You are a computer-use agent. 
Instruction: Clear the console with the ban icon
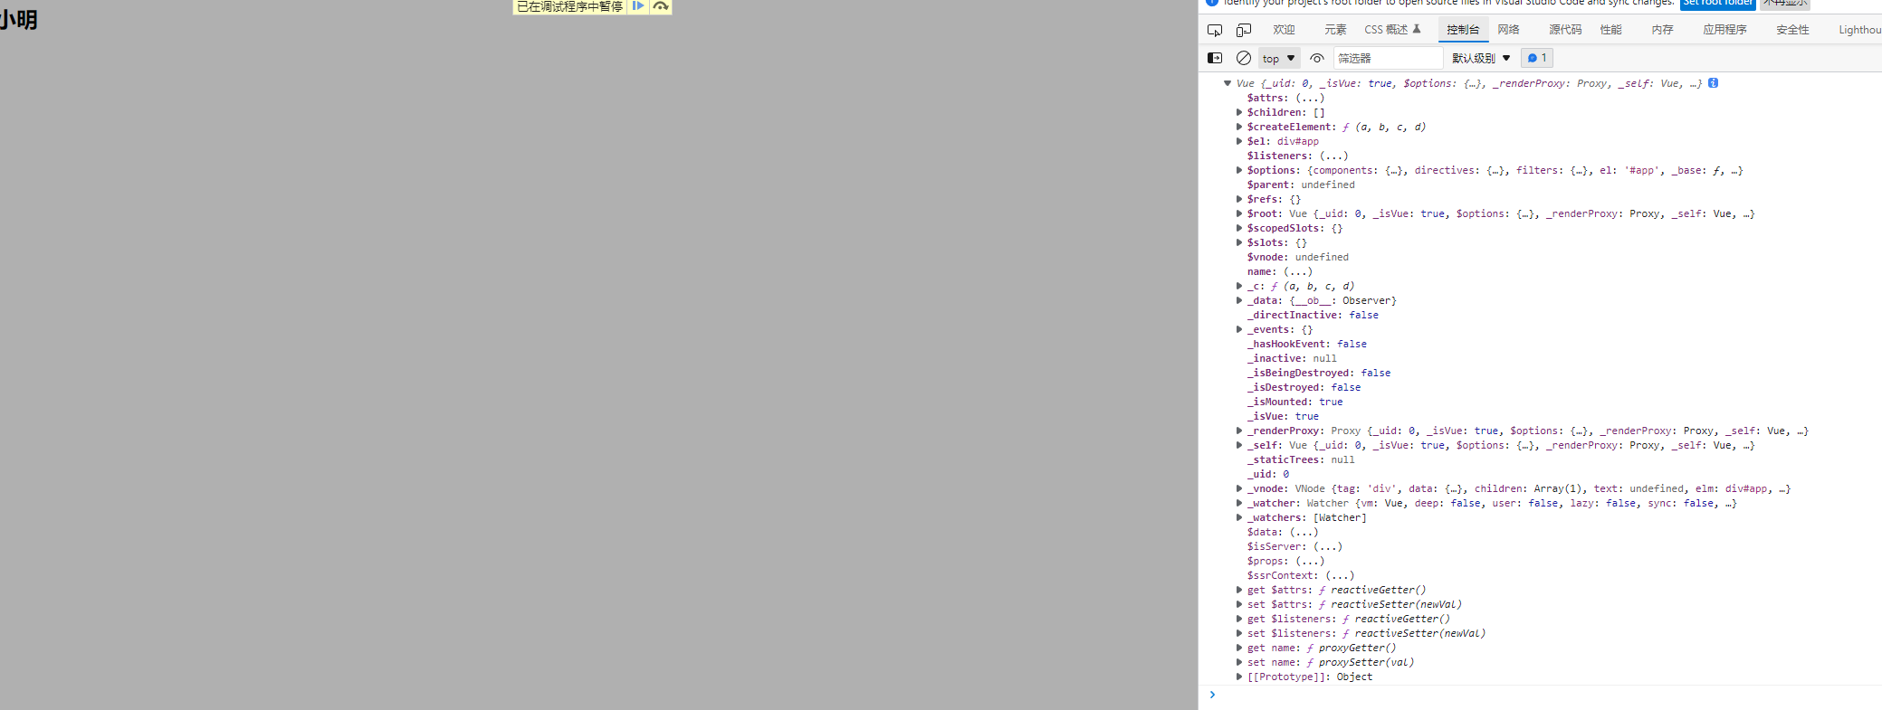pyautogui.click(x=1244, y=58)
